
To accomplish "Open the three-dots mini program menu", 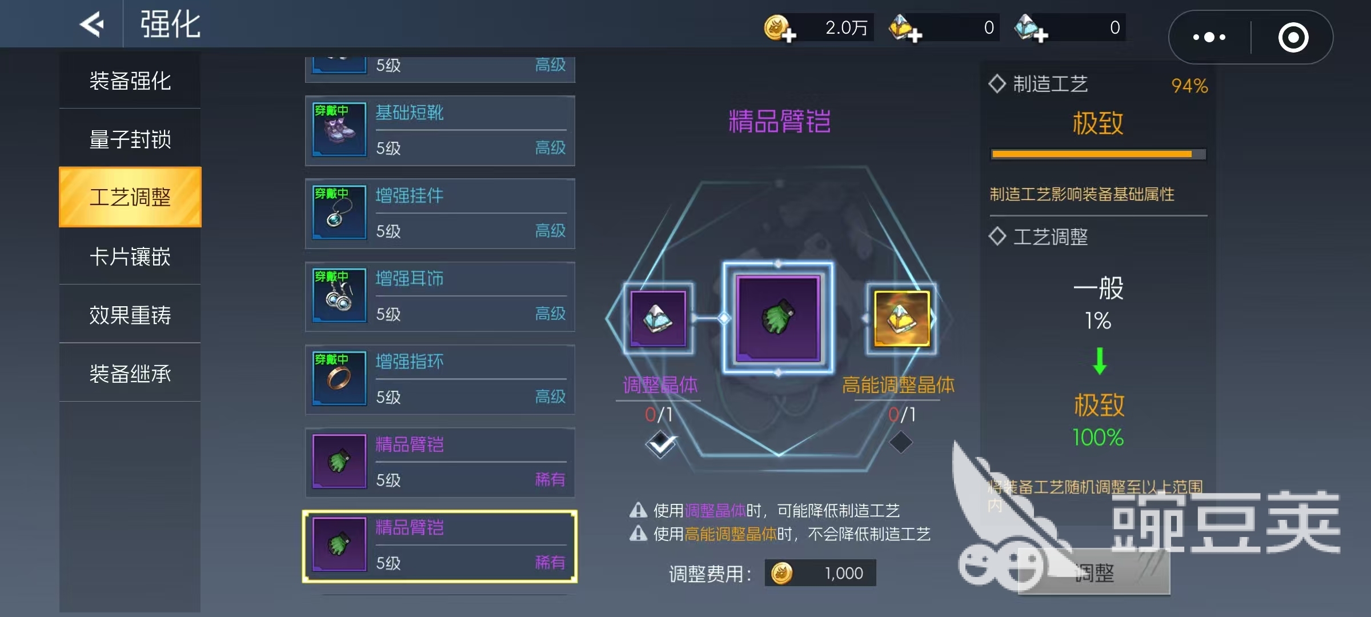I will (1209, 38).
